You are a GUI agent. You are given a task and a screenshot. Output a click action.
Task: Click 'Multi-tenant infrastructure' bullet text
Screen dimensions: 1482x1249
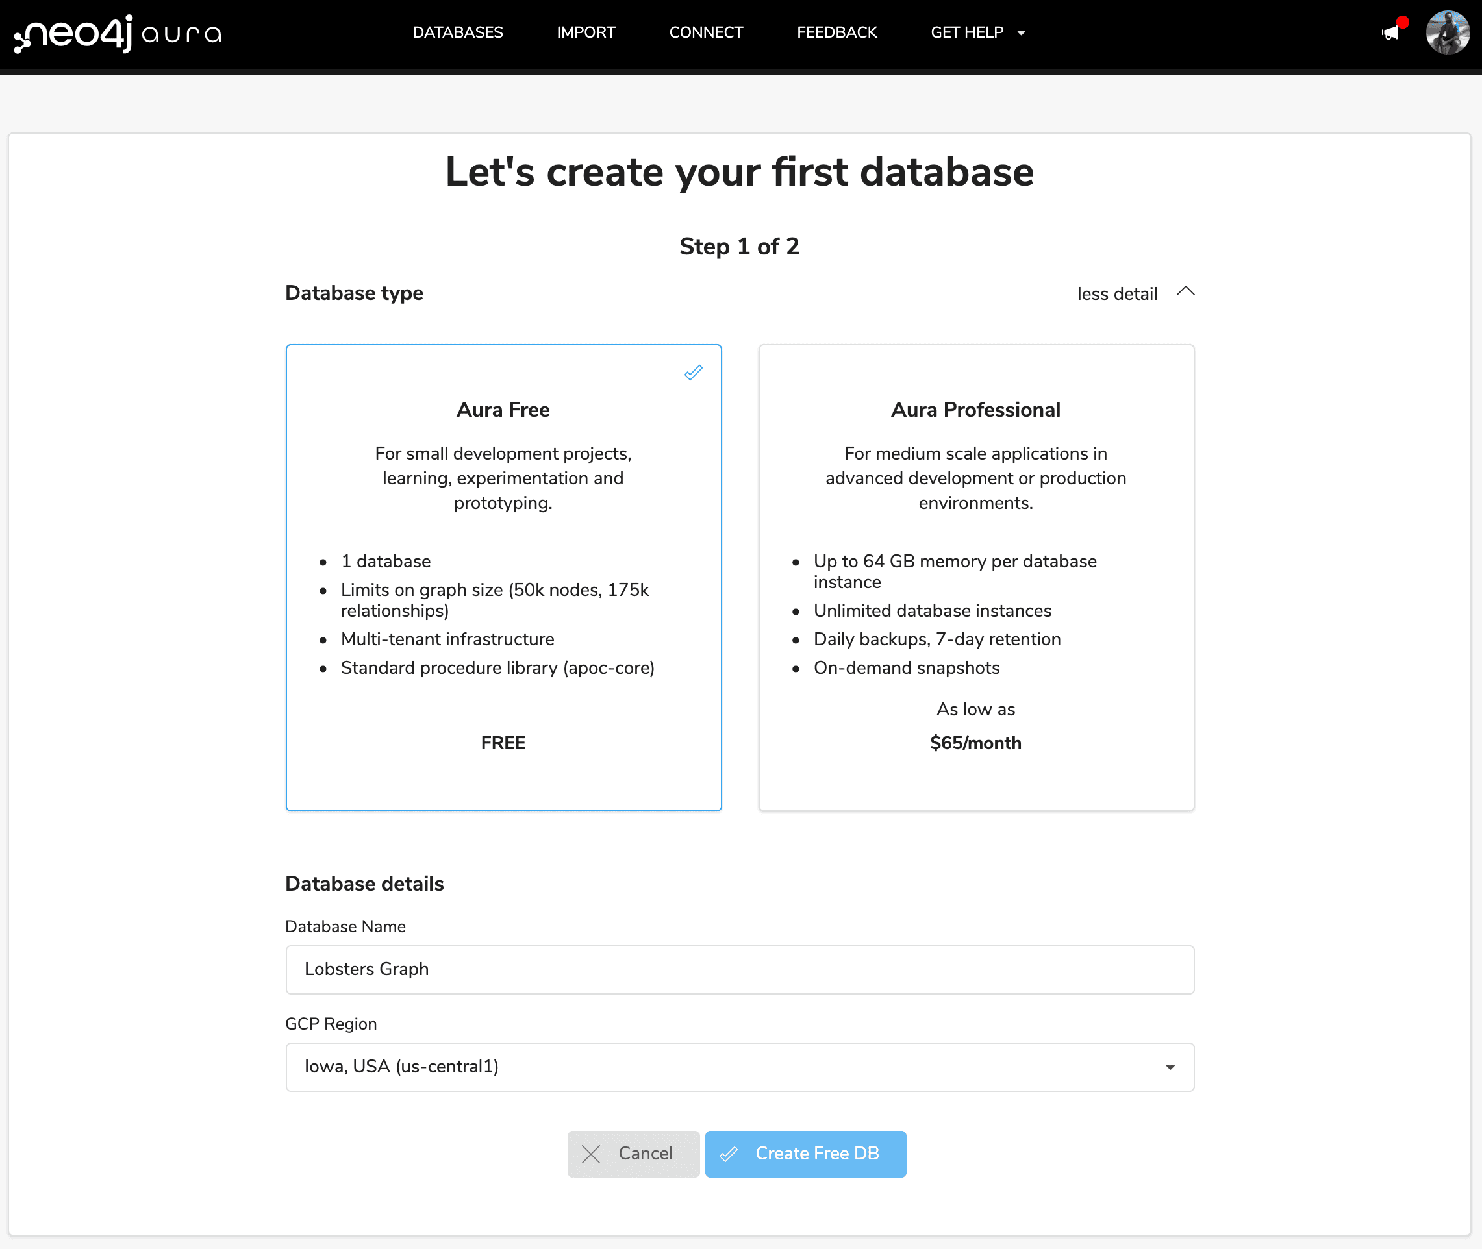point(447,639)
